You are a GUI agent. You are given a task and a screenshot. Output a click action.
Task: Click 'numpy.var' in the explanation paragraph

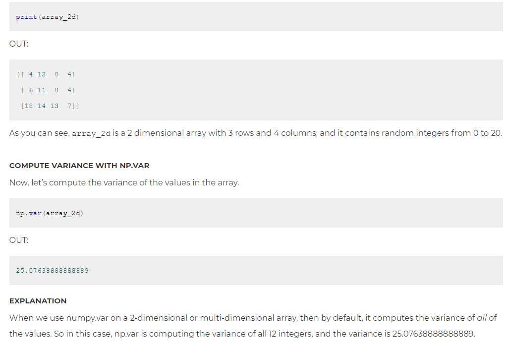click(87, 318)
